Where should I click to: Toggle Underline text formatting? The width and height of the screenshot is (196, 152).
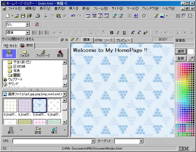[x=124, y=33]
